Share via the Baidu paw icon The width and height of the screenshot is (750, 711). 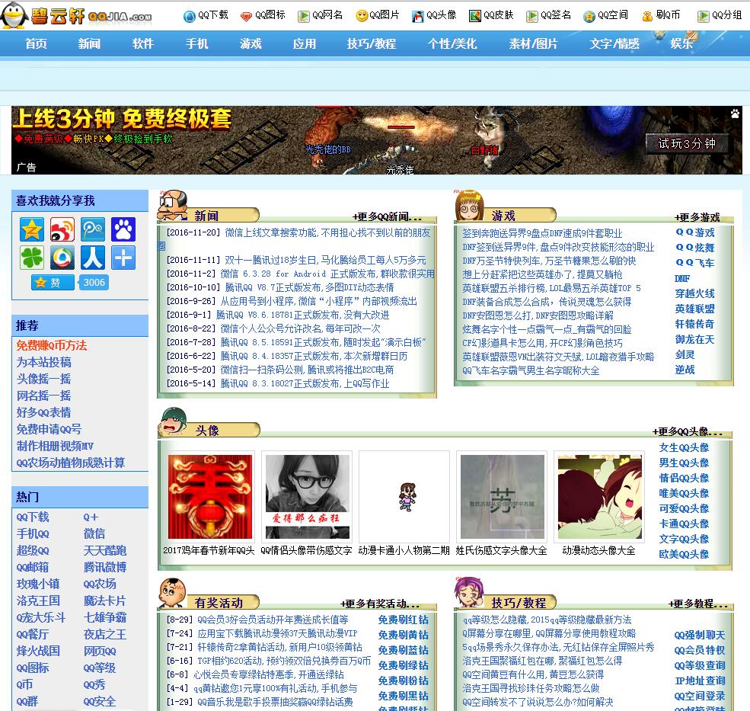tap(123, 229)
